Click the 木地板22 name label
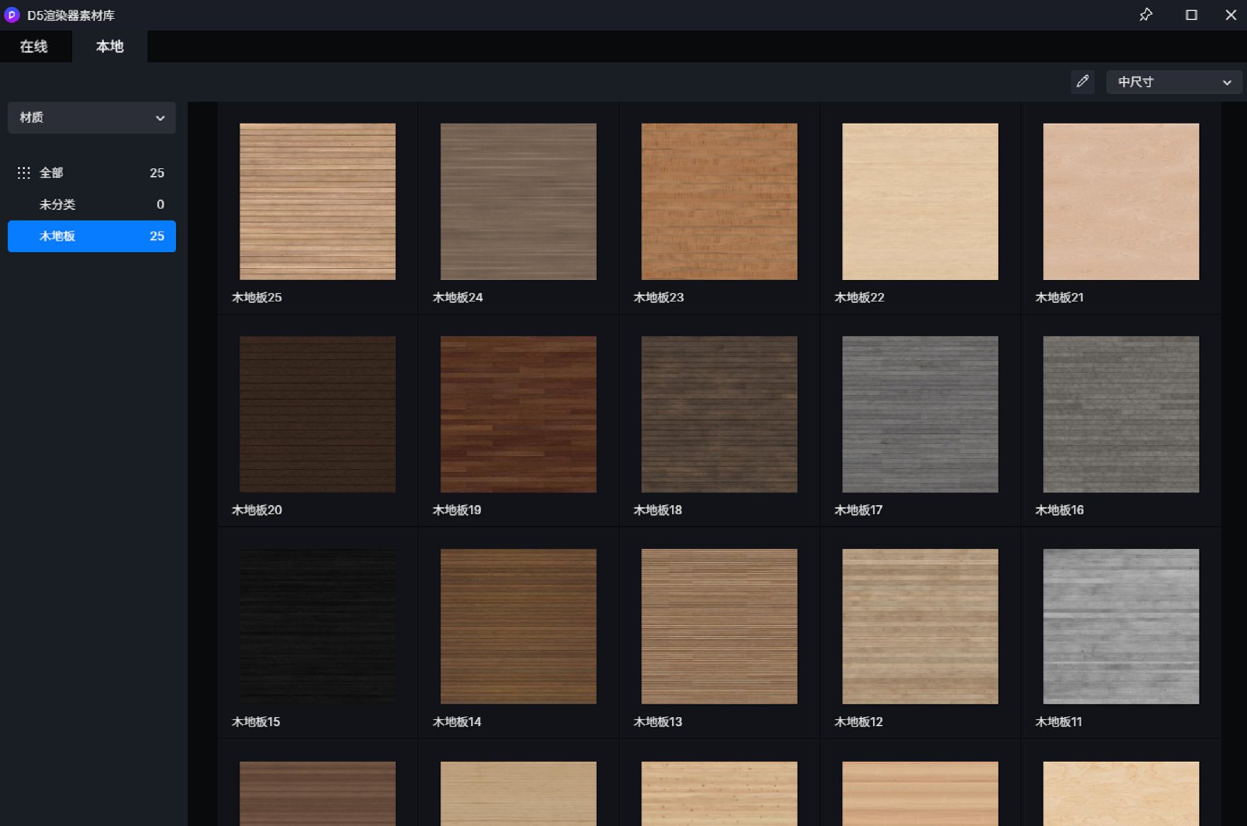The height and width of the screenshot is (826, 1247). tap(860, 297)
